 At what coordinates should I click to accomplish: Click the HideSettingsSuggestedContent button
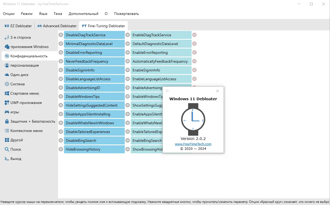coord(94,105)
